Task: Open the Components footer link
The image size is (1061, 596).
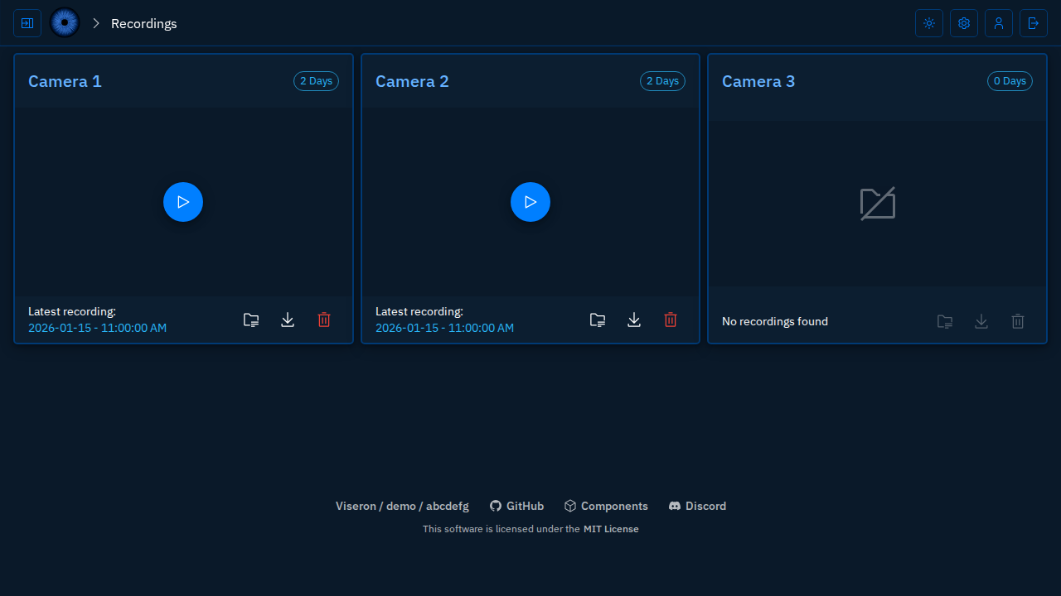Action: pos(606,506)
